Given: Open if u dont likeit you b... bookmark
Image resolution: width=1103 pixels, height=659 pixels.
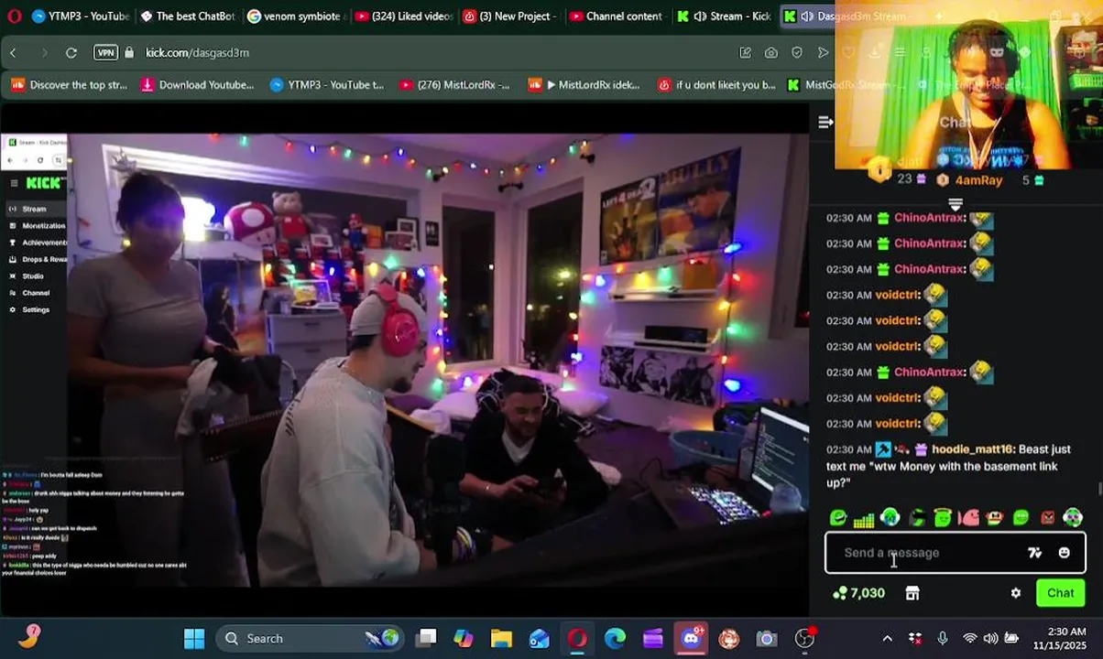Looking at the screenshot, I should point(716,85).
